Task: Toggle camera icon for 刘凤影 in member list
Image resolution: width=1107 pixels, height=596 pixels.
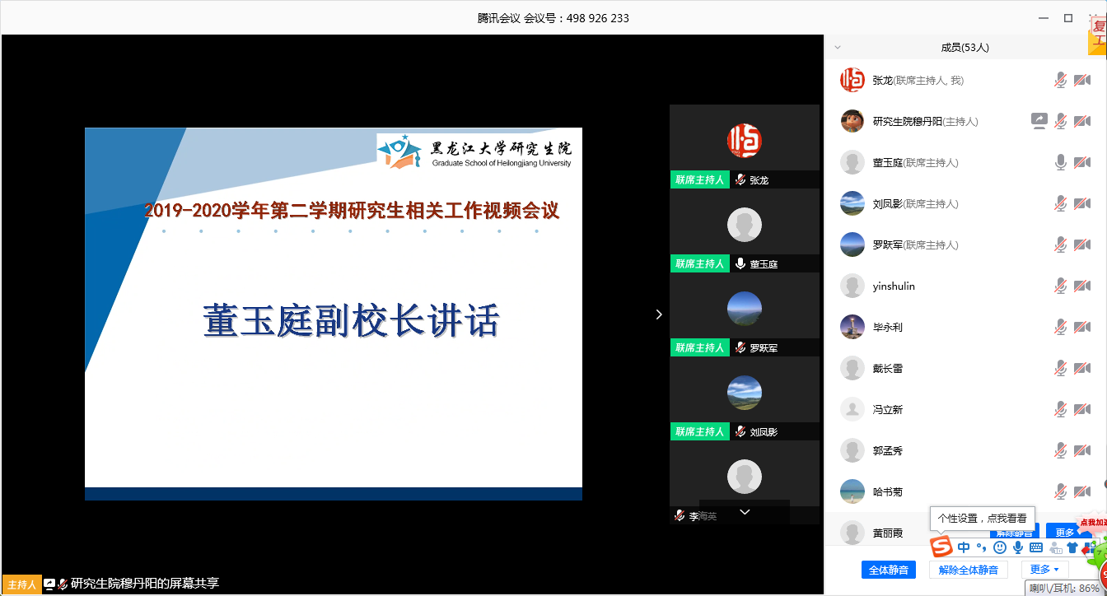Action: tap(1081, 203)
